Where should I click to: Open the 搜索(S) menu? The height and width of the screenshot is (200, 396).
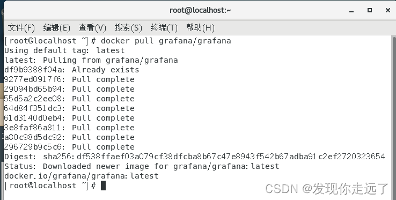tap(128, 27)
